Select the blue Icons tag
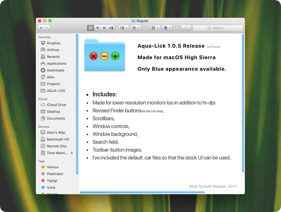The width and height of the screenshot is (281, 212). point(57,187)
